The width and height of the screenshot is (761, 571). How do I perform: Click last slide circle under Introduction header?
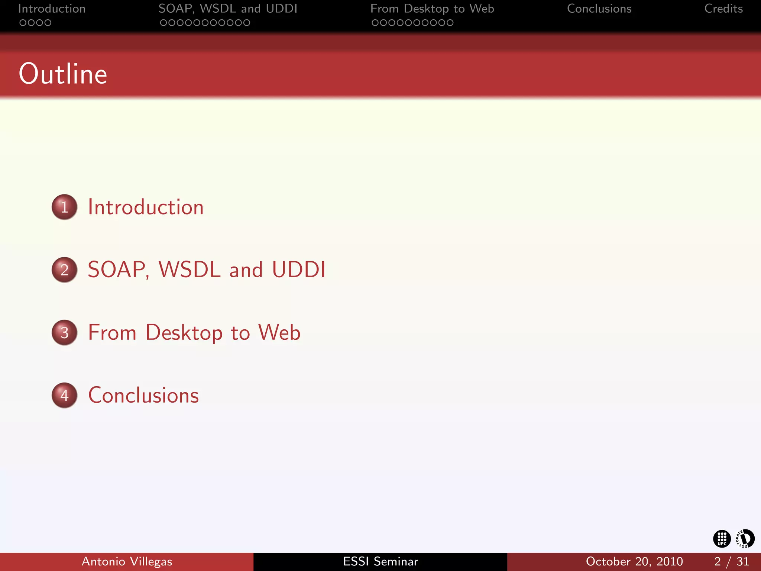point(48,23)
